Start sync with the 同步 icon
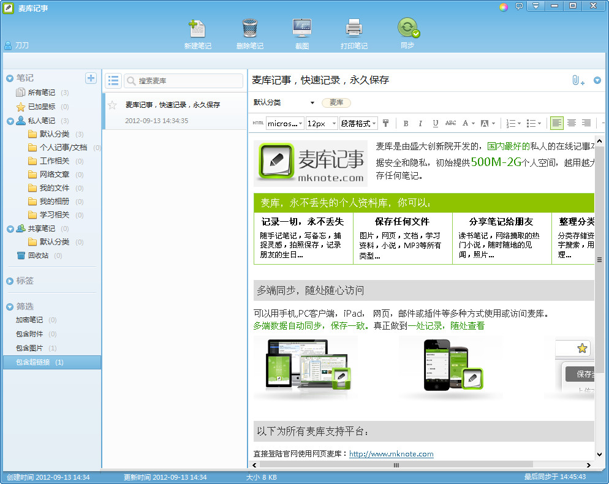609x484 pixels. [407, 34]
